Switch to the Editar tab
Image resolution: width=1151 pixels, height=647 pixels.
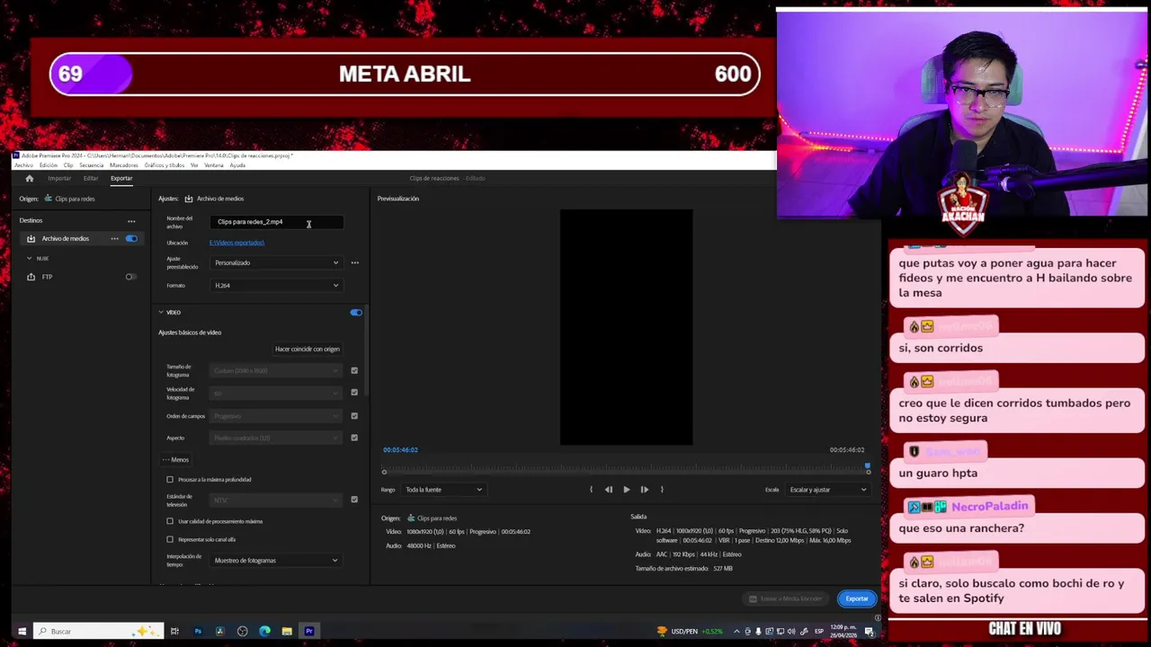tap(91, 178)
